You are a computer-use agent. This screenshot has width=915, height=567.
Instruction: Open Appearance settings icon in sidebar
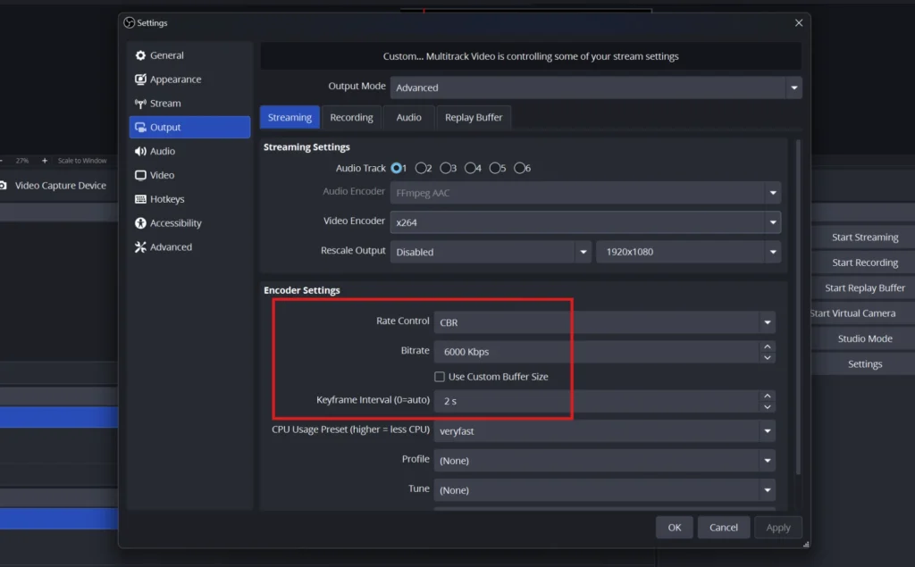(x=140, y=79)
